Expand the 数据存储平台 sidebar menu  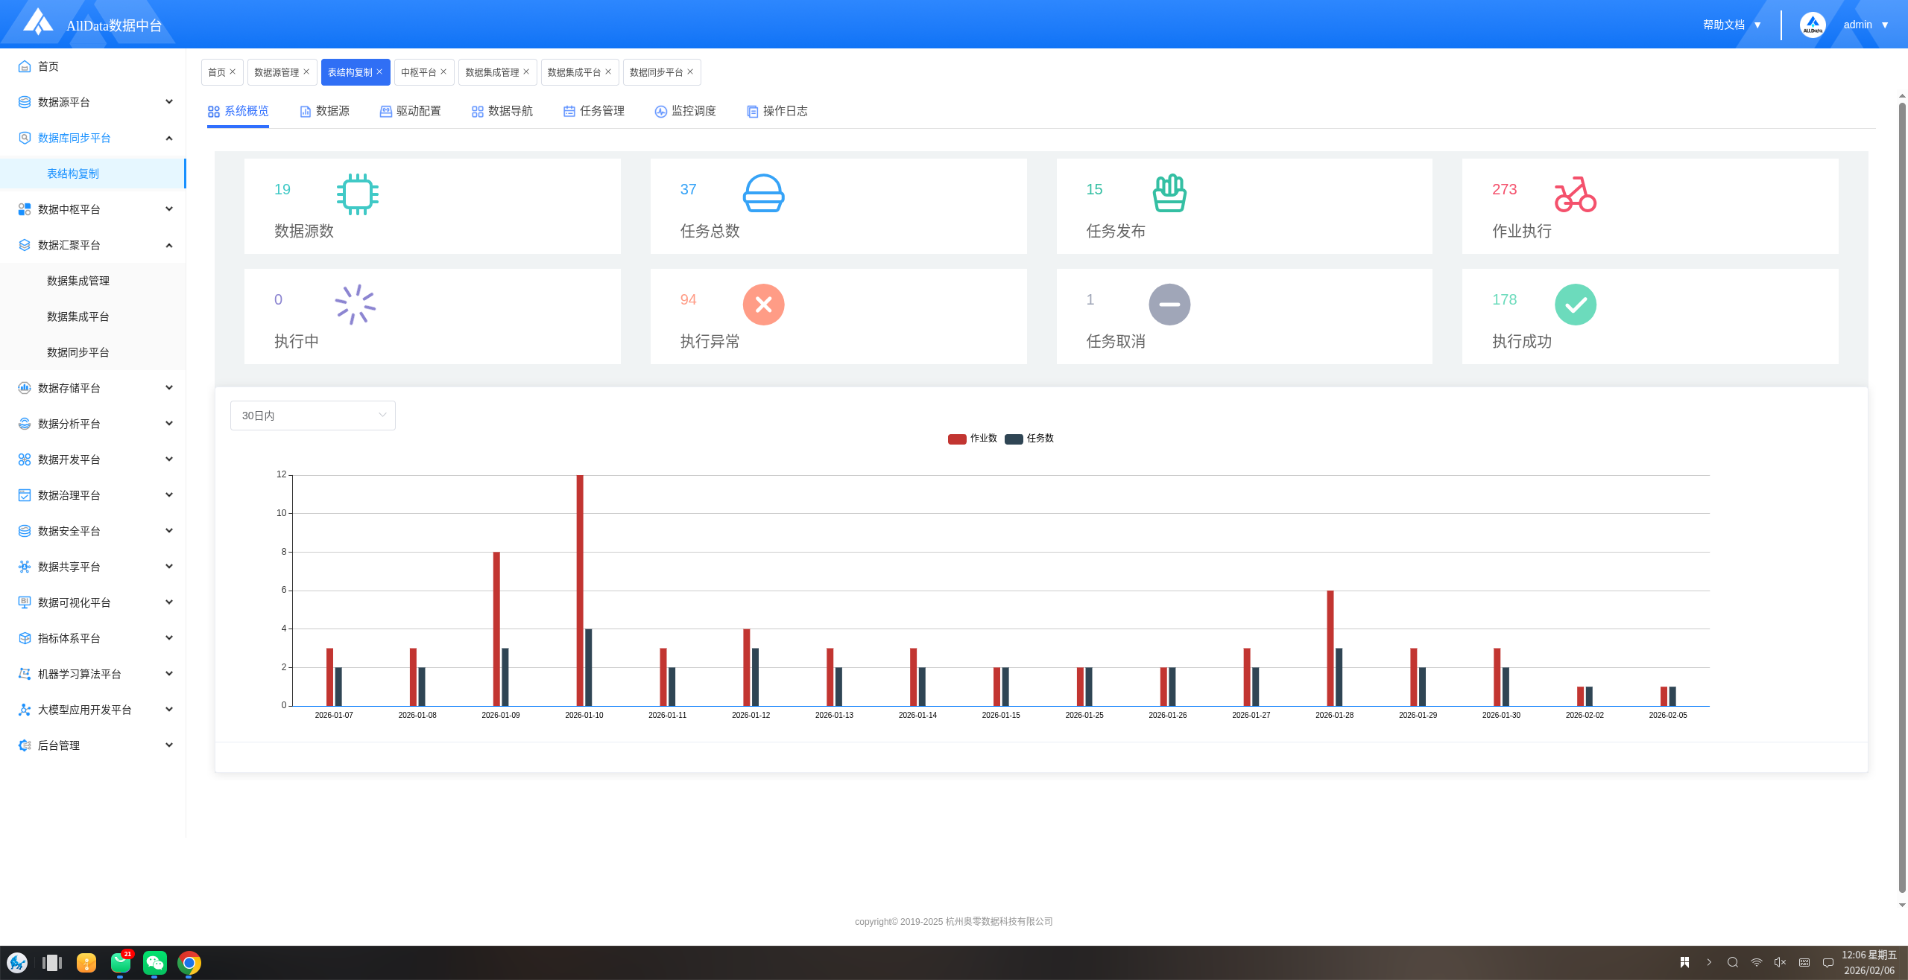click(95, 388)
